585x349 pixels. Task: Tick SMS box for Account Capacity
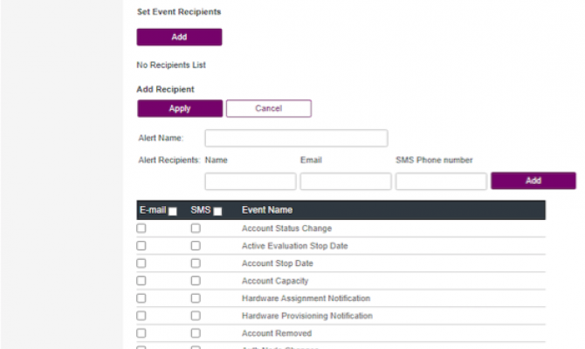click(196, 281)
